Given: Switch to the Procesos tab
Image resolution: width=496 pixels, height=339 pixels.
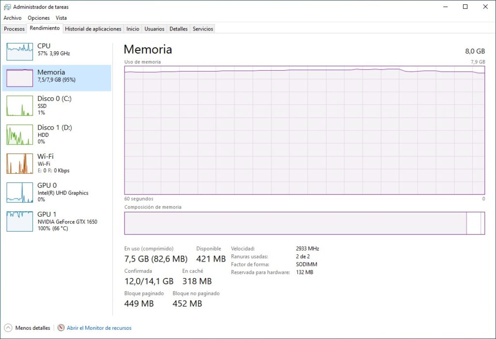Looking at the screenshot, I should (14, 29).
